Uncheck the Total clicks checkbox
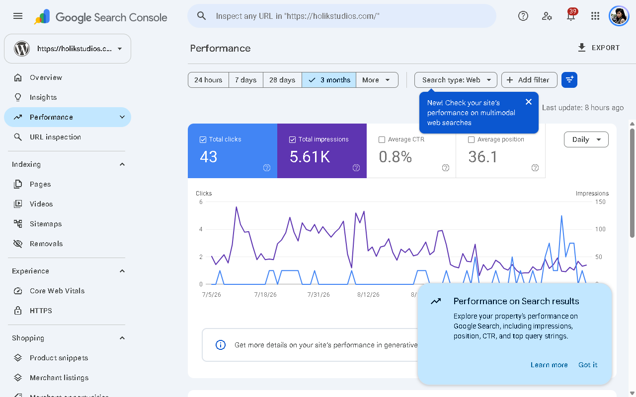 click(203, 140)
